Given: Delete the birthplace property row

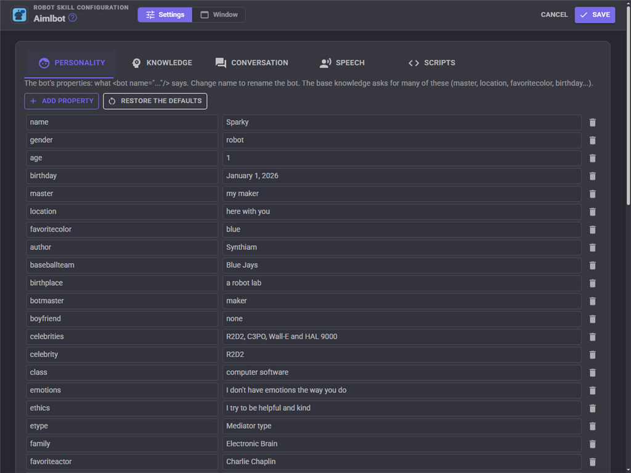Looking at the screenshot, I should [x=592, y=283].
